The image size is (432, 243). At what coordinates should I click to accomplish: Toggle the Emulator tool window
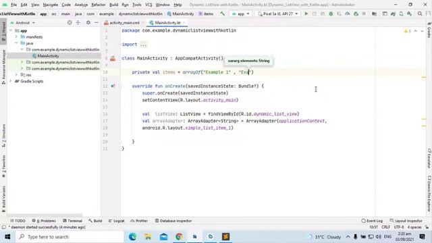pos(429,159)
